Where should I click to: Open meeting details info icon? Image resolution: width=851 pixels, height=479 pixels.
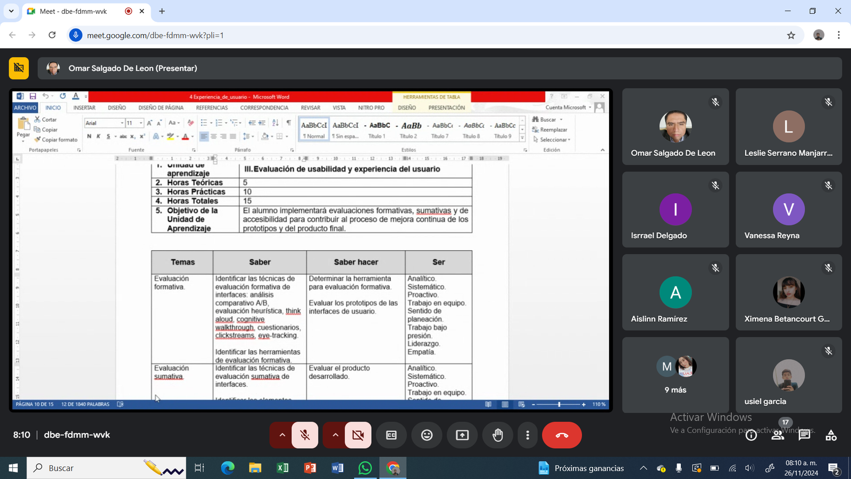tap(751, 435)
